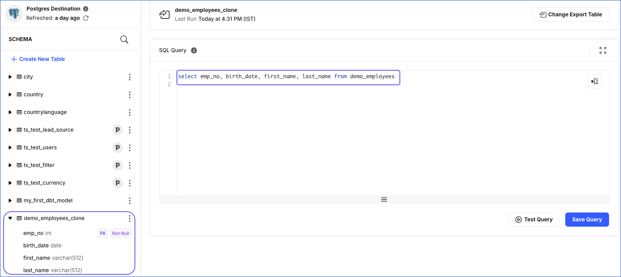Click the table grid icon beside my_first_dbt_model
Viewport: 621px width, 277px height.
click(19, 201)
